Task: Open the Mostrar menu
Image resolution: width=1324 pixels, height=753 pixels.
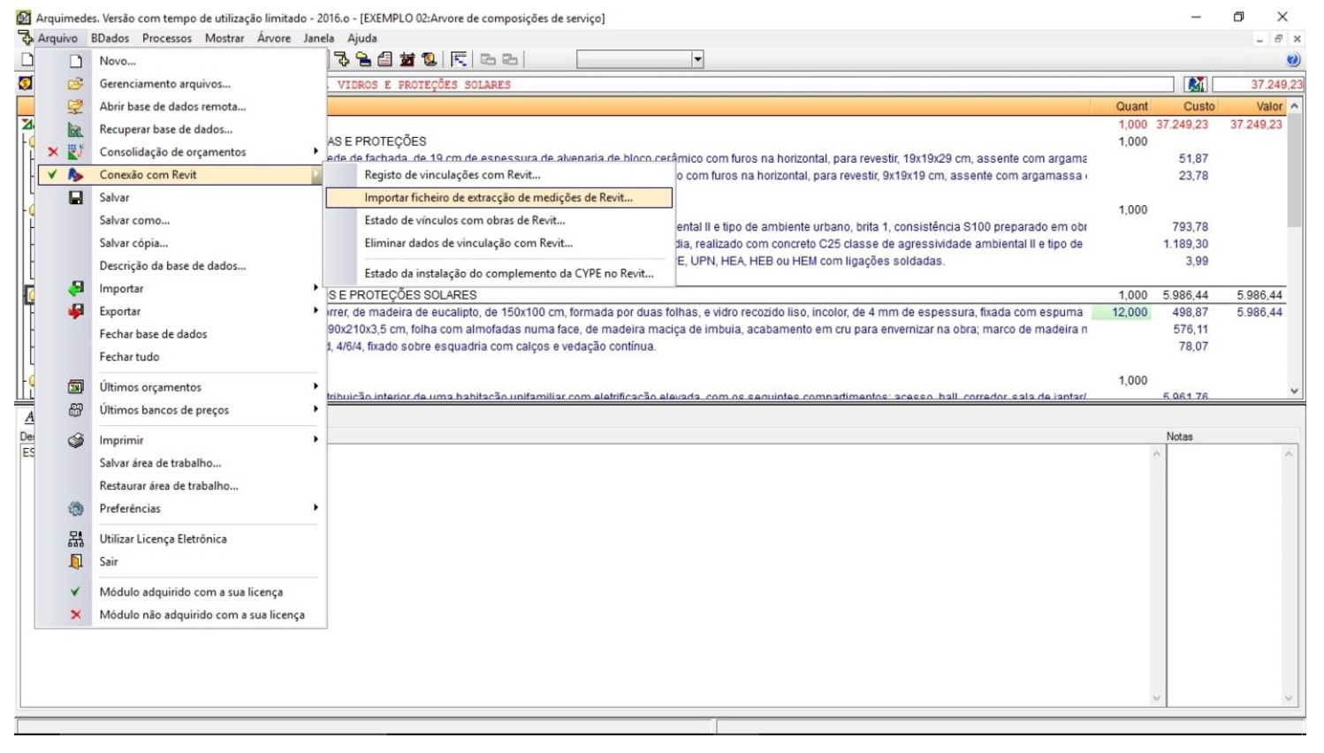Action: click(x=224, y=39)
